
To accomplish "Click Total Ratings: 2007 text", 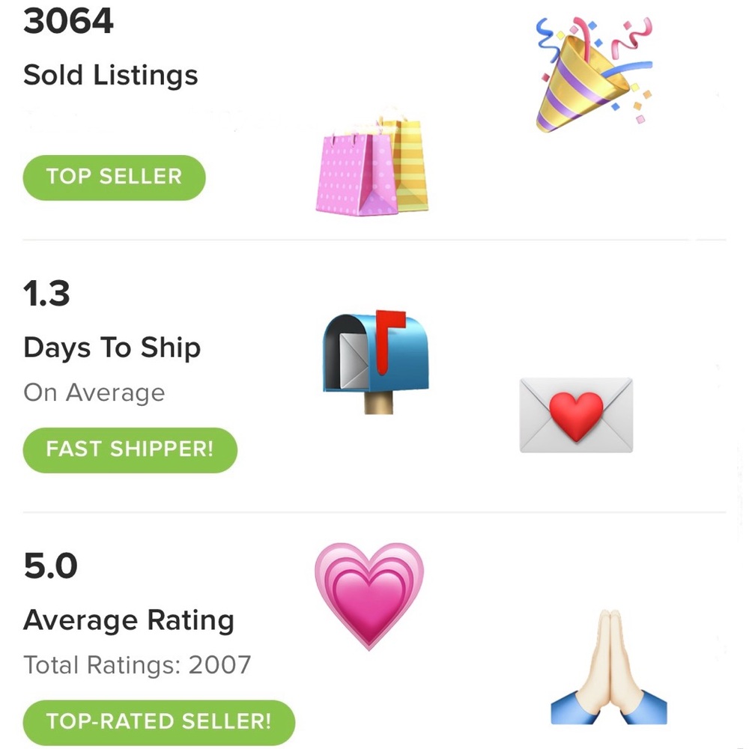I will point(137,665).
